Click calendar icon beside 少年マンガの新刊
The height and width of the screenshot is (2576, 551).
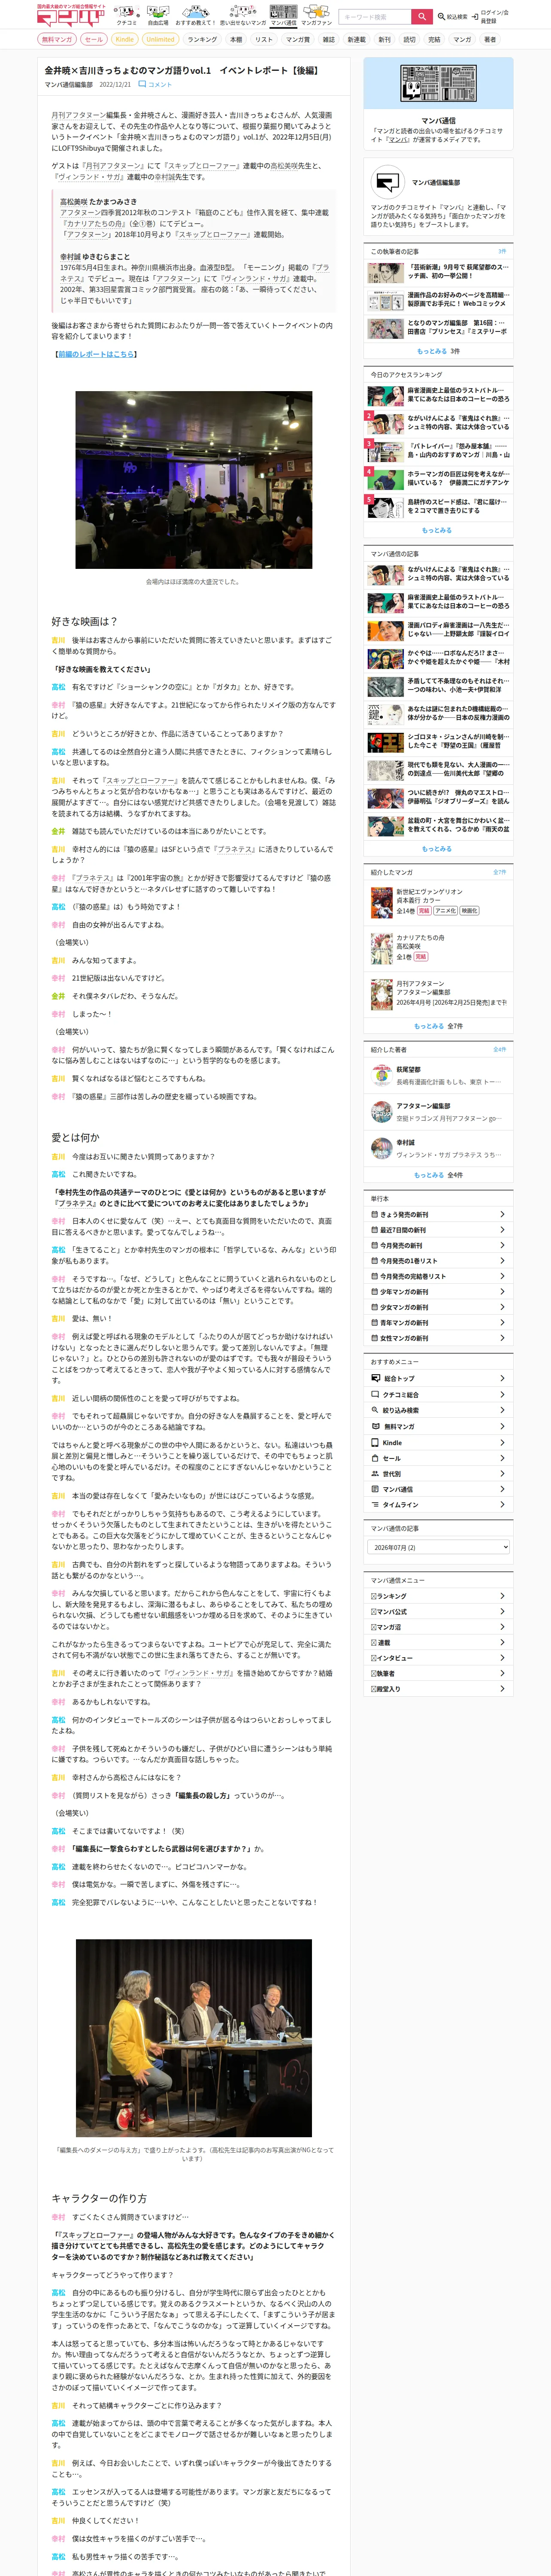[375, 1291]
